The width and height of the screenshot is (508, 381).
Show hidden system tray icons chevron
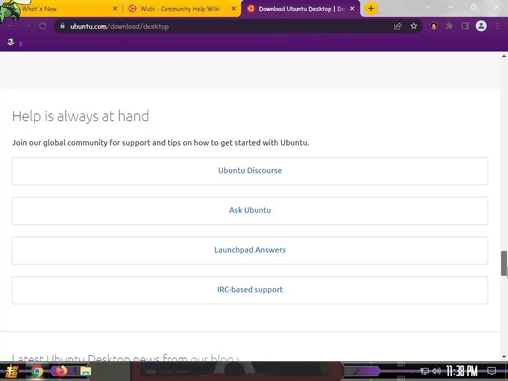(x=412, y=371)
